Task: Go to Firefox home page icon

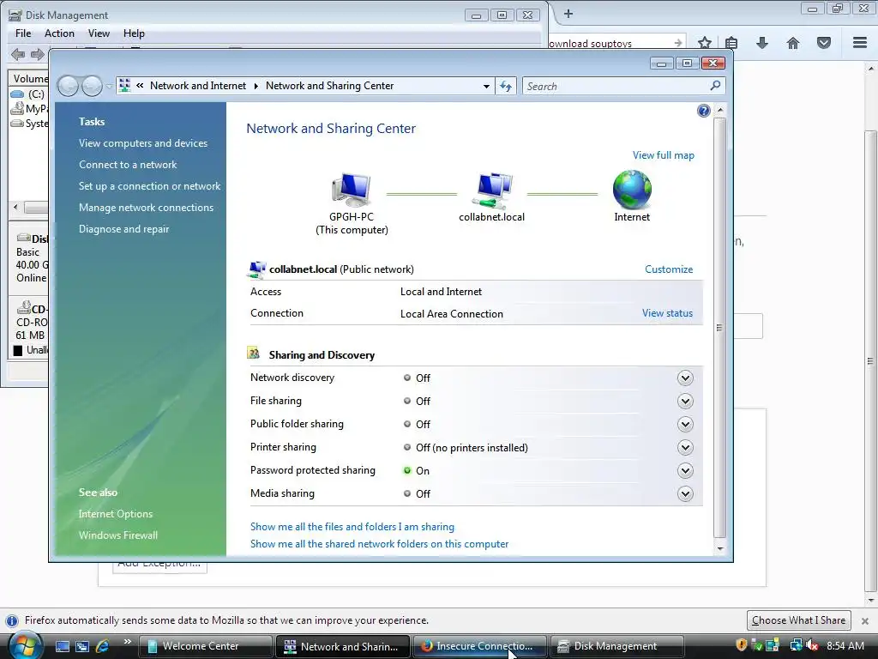Action: pyautogui.click(x=793, y=43)
